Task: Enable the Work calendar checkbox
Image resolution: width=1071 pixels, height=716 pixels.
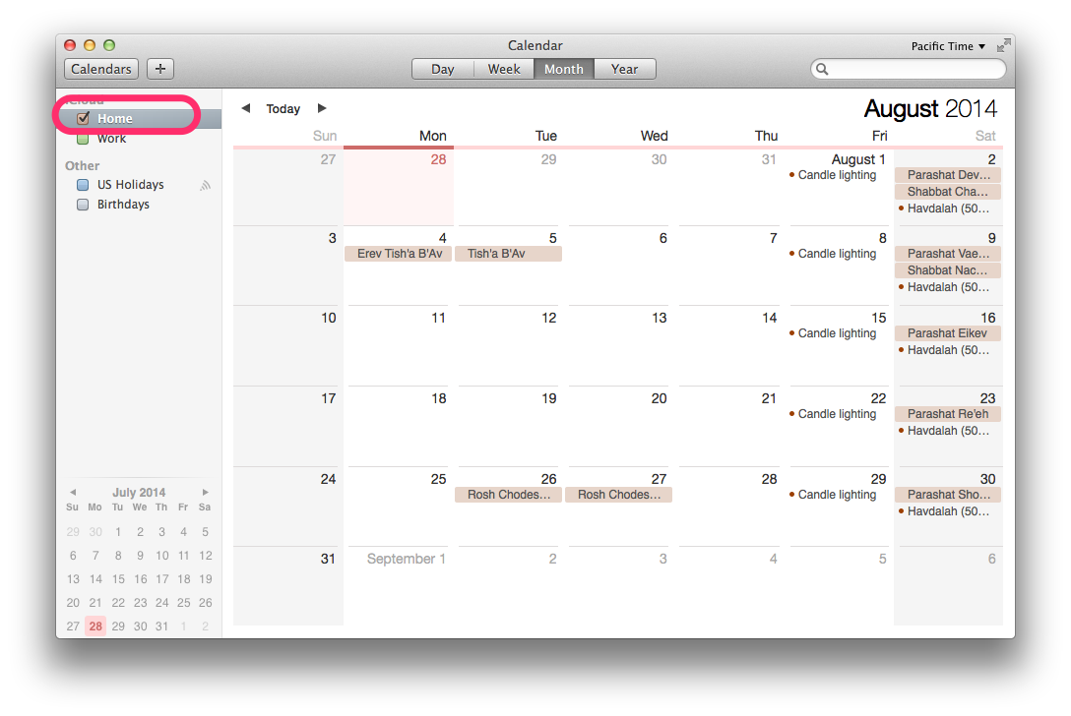Action: click(83, 138)
